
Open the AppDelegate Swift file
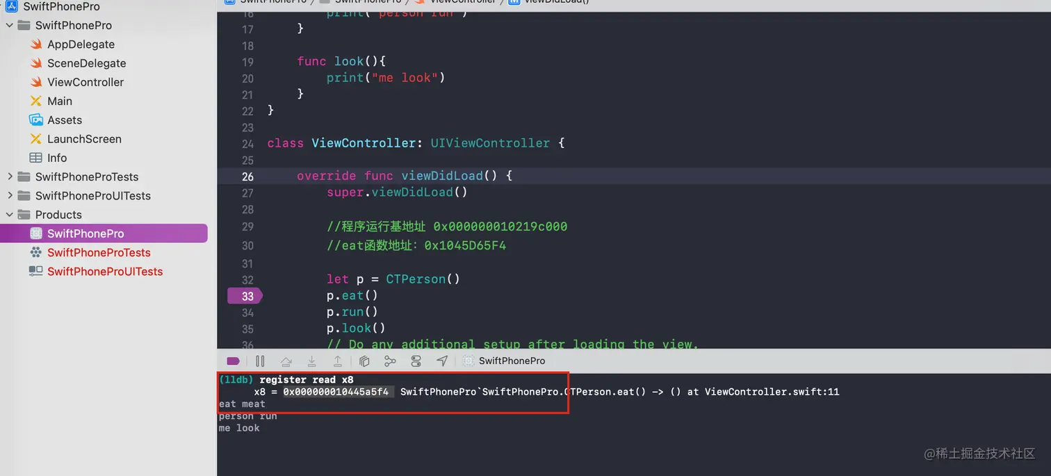(x=81, y=44)
